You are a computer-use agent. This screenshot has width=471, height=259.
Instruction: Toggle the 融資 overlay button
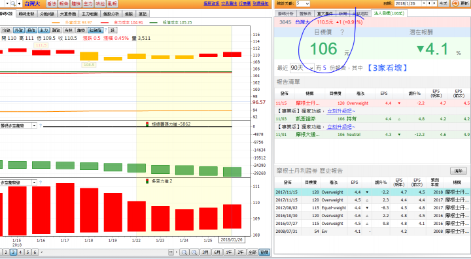(56, 30)
